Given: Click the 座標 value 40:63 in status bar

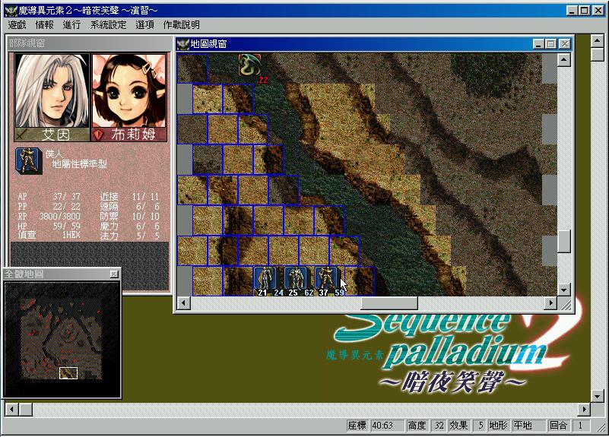Looking at the screenshot, I should 387,426.
